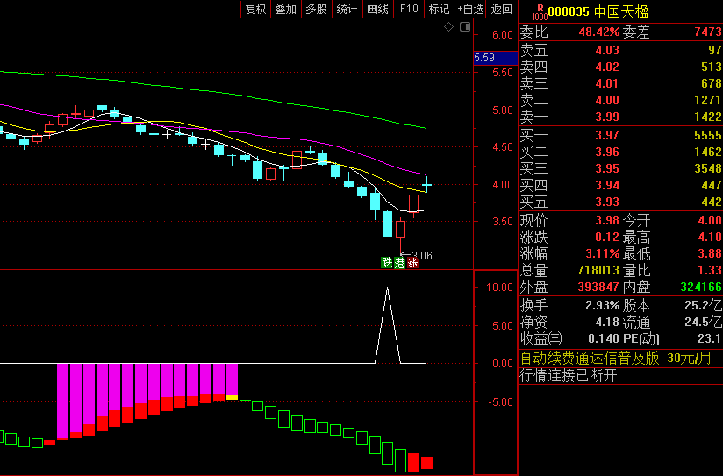Click 涨幅 value 3.11%

point(602,253)
